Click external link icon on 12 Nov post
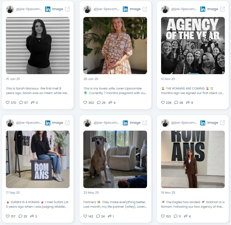 click(x=223, y=9)
